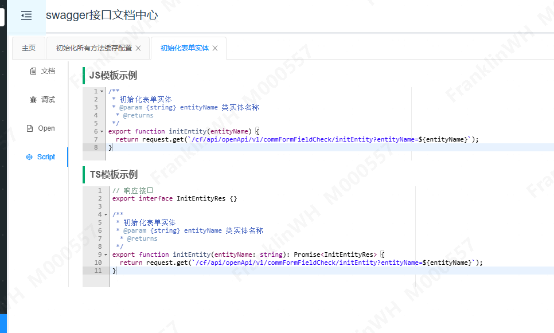The width and height of the screenshot is (554, 333).
Task: Click the file icon beside Open
Action: 30,128
